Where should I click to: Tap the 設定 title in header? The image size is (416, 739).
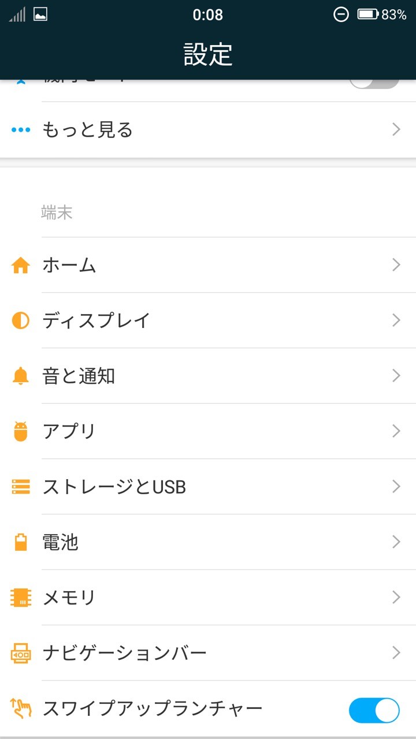(208, 54)
